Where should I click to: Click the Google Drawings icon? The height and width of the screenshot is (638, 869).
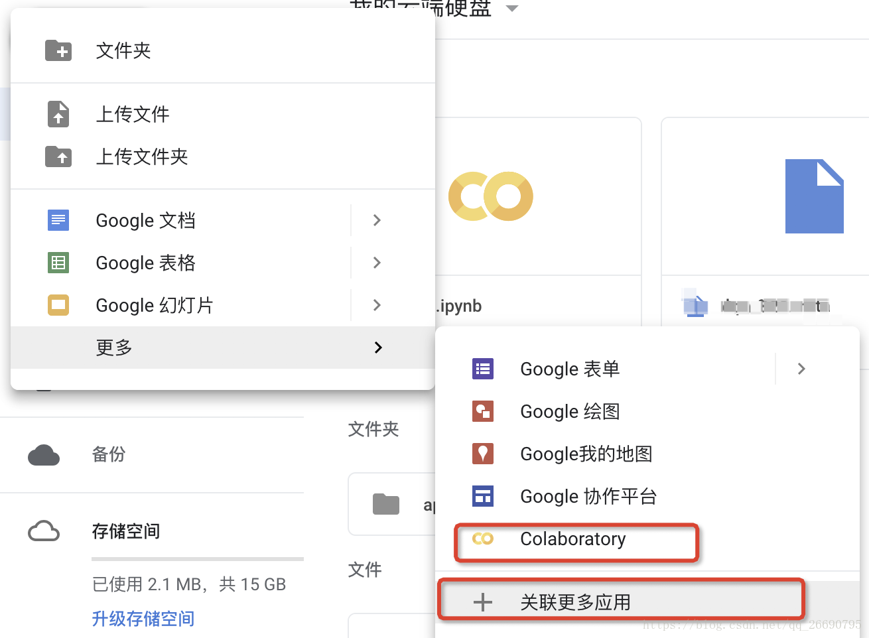(483, 411)
